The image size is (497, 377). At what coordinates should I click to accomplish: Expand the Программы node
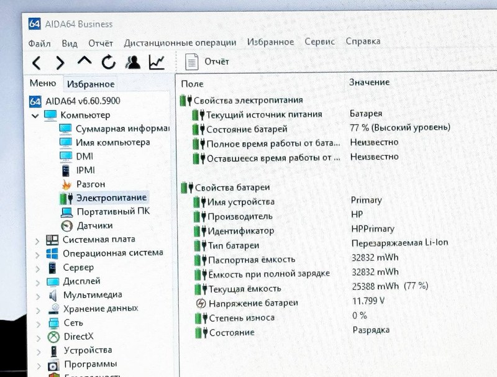pyautogui.click(x=39, y=366)
